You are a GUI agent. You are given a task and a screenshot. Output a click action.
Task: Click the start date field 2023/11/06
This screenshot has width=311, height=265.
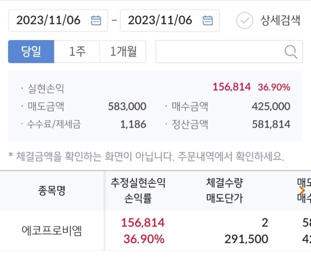click(49, 20)
